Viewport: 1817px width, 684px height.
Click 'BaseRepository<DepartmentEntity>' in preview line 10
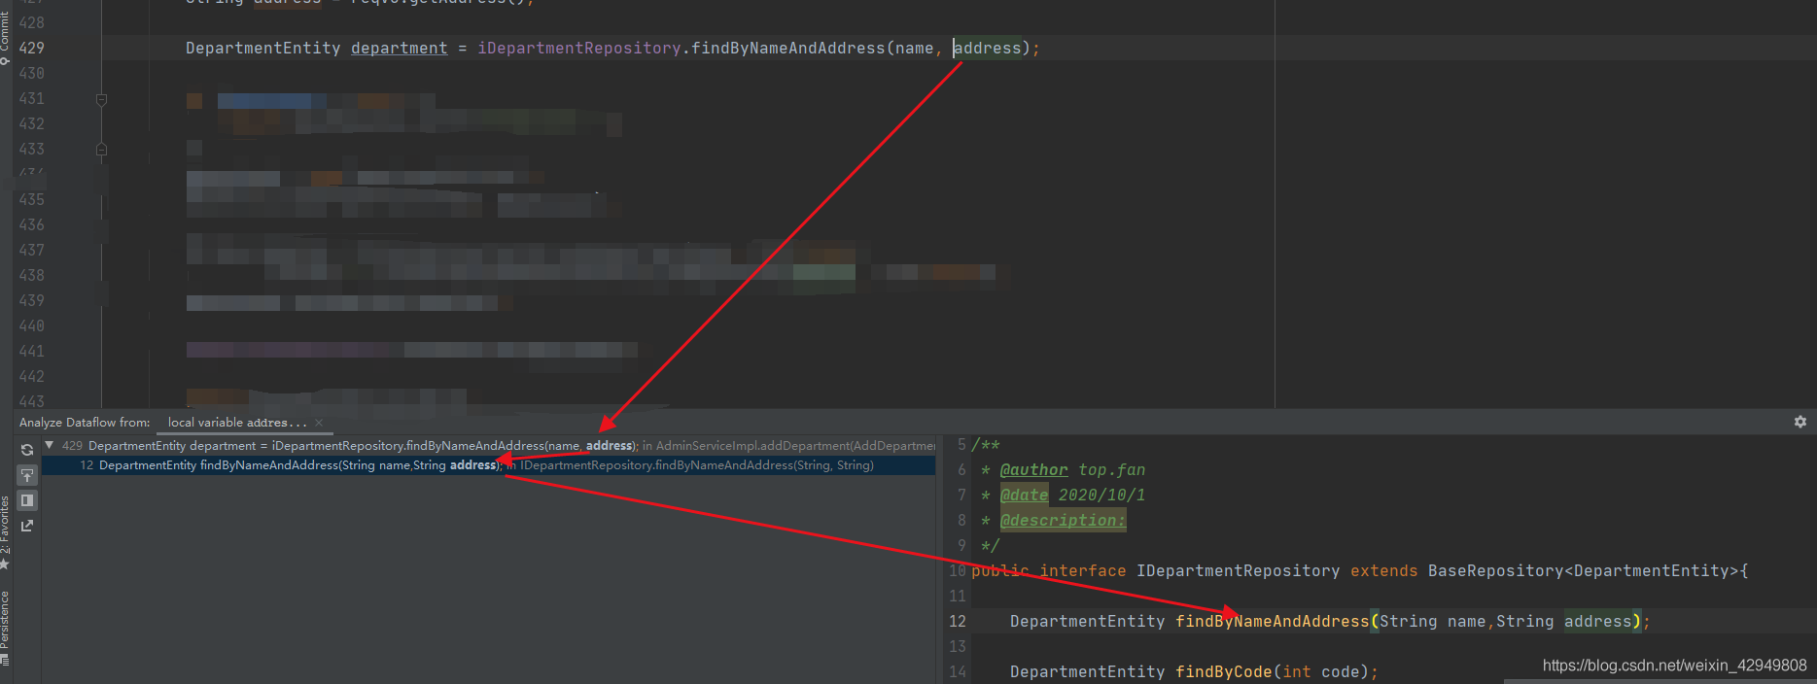pyautogui.click(x=1583, y=570)
